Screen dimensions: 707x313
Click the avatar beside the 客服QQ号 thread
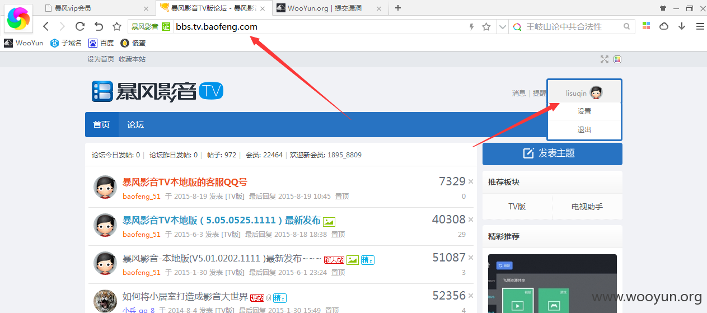[x=105, y=187]
